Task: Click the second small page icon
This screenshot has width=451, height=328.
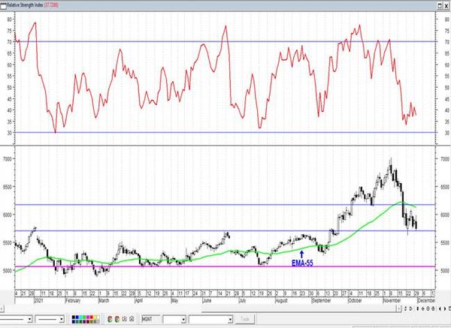Action: (x=132, y=319)
